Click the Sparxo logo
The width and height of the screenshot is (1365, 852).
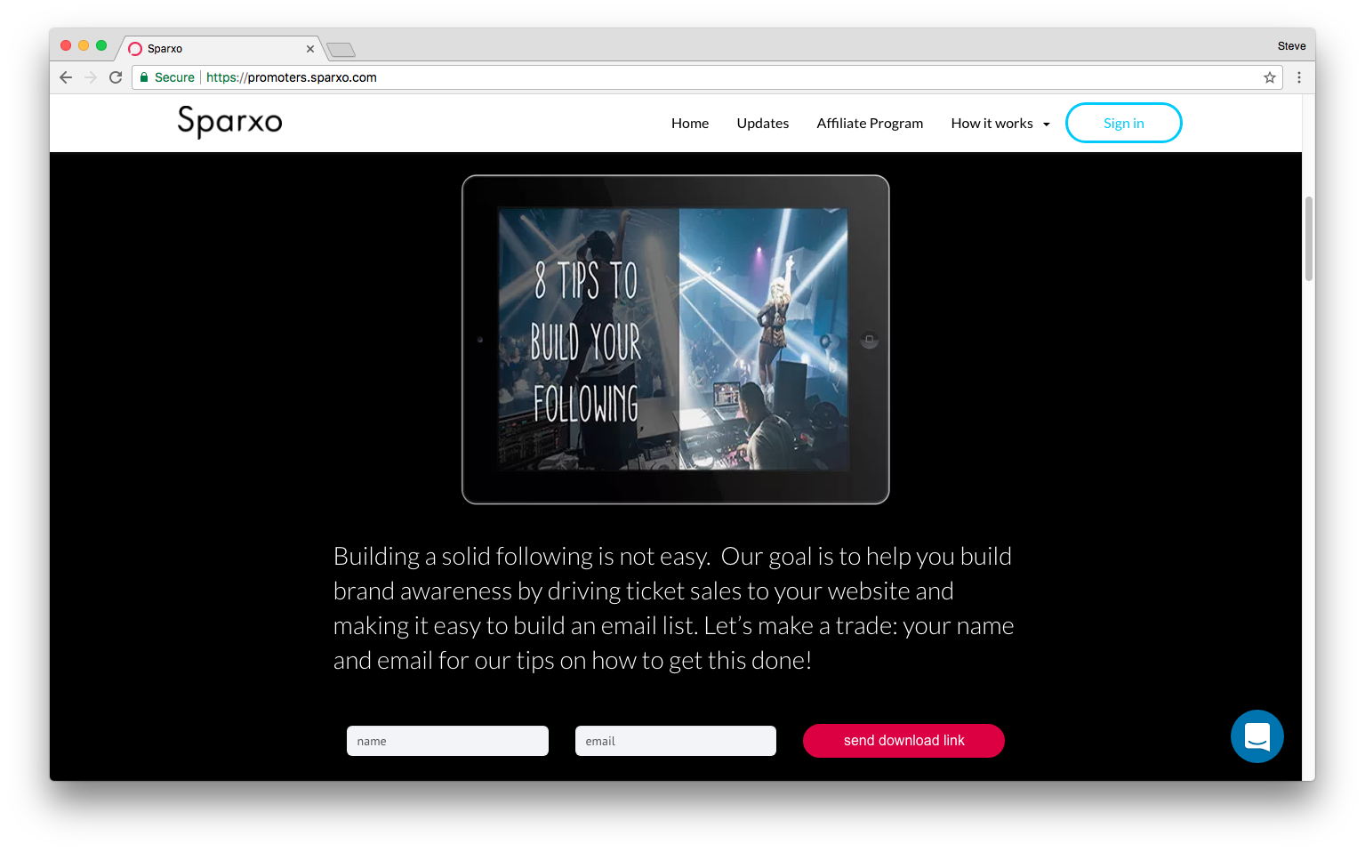click(x=229, y=122)
